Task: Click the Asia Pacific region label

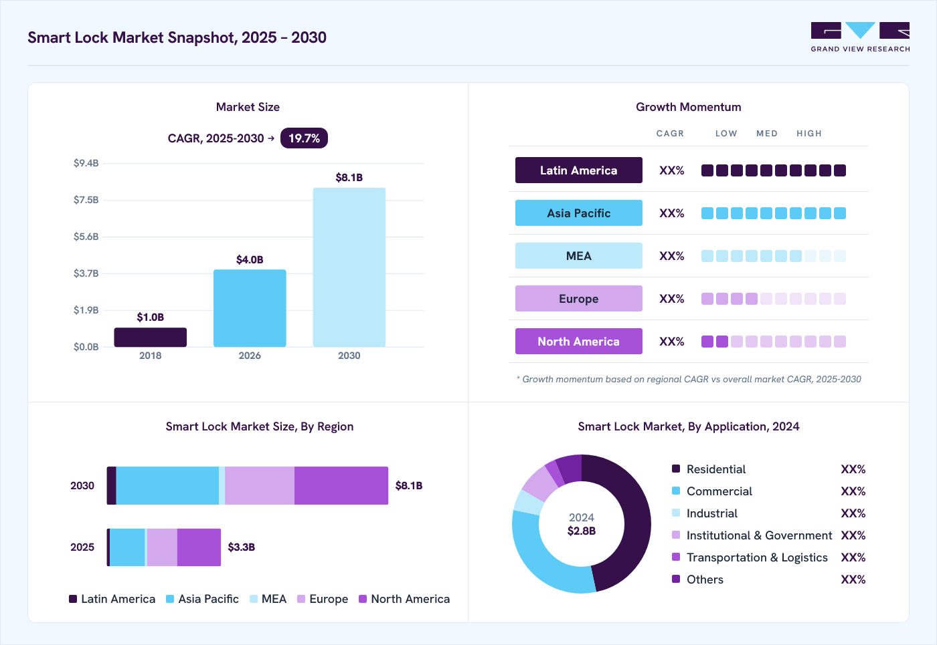Action: [x=579, y=213]
